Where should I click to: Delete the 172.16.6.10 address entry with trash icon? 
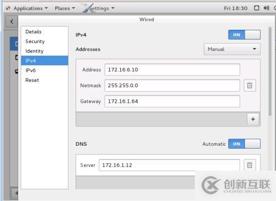pyautogui.click(x=250, y=86)
